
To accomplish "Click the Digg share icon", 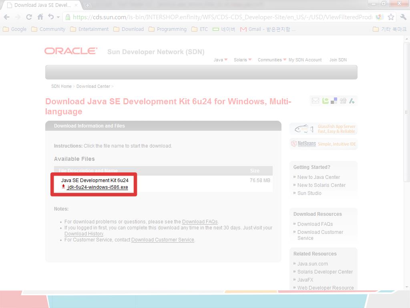I will [x=343, y=101].
